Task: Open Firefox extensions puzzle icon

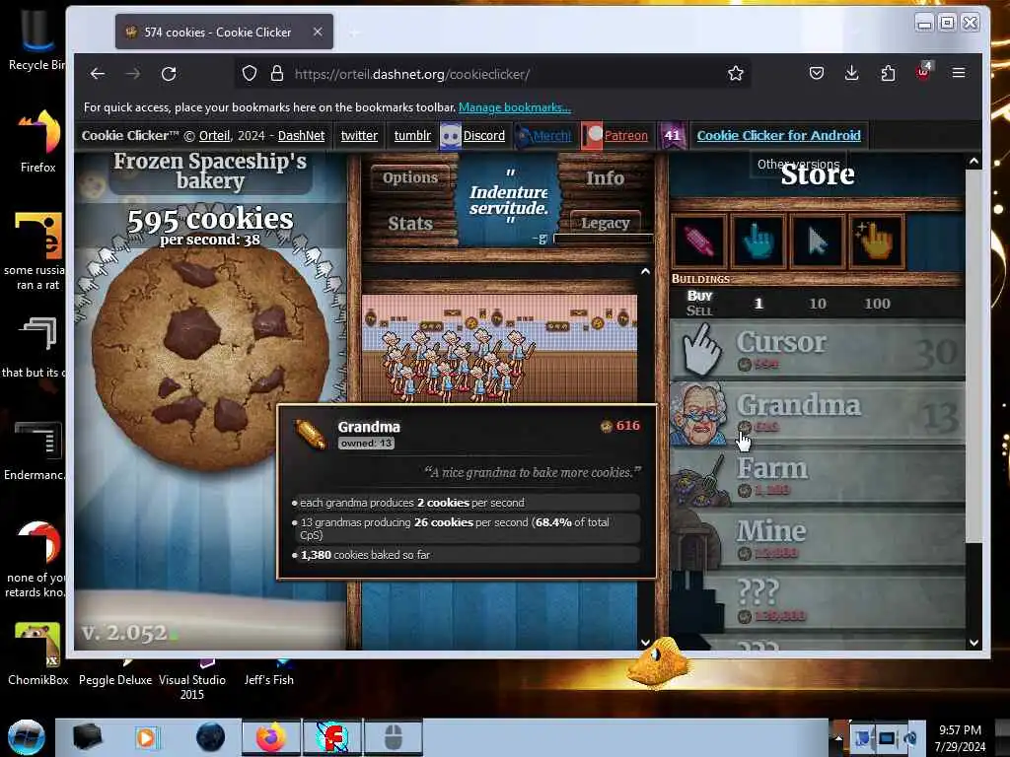Action: tap(888, 73)
